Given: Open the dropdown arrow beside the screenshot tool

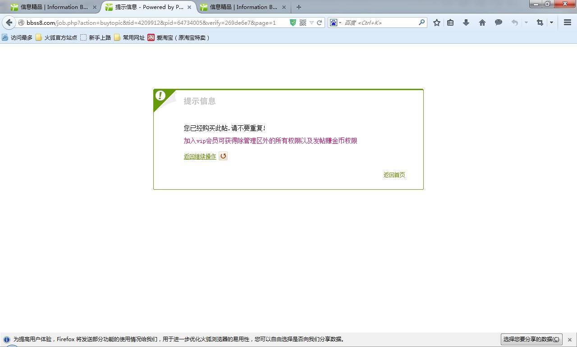Looking at the screenshot, I should [x=551, y=23].
